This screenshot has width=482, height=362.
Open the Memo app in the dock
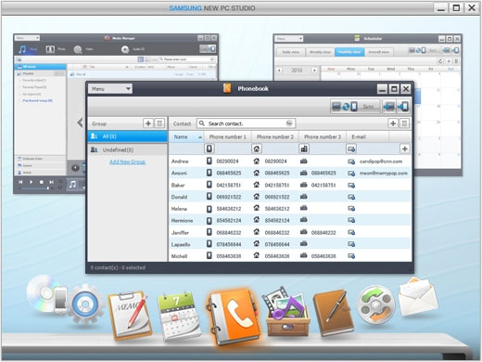point(130,315)
